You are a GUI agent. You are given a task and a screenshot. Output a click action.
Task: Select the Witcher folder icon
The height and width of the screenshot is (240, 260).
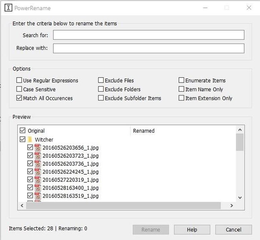30,139
